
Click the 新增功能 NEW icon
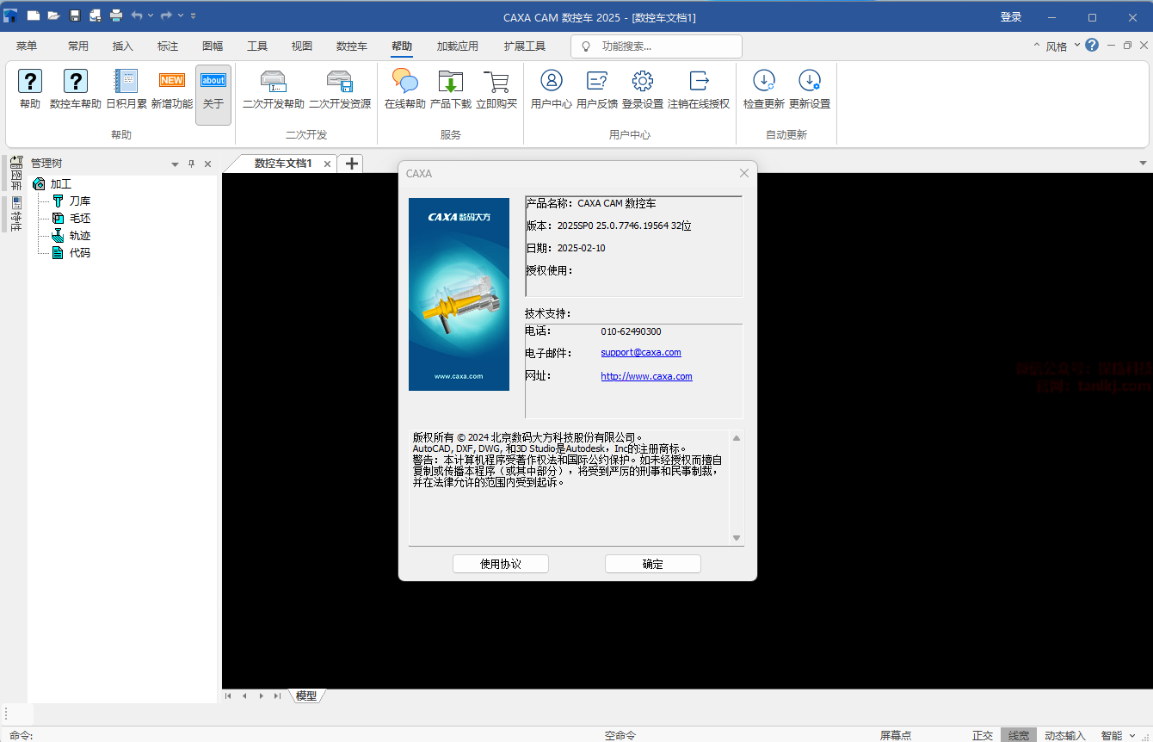click(172, 82)
